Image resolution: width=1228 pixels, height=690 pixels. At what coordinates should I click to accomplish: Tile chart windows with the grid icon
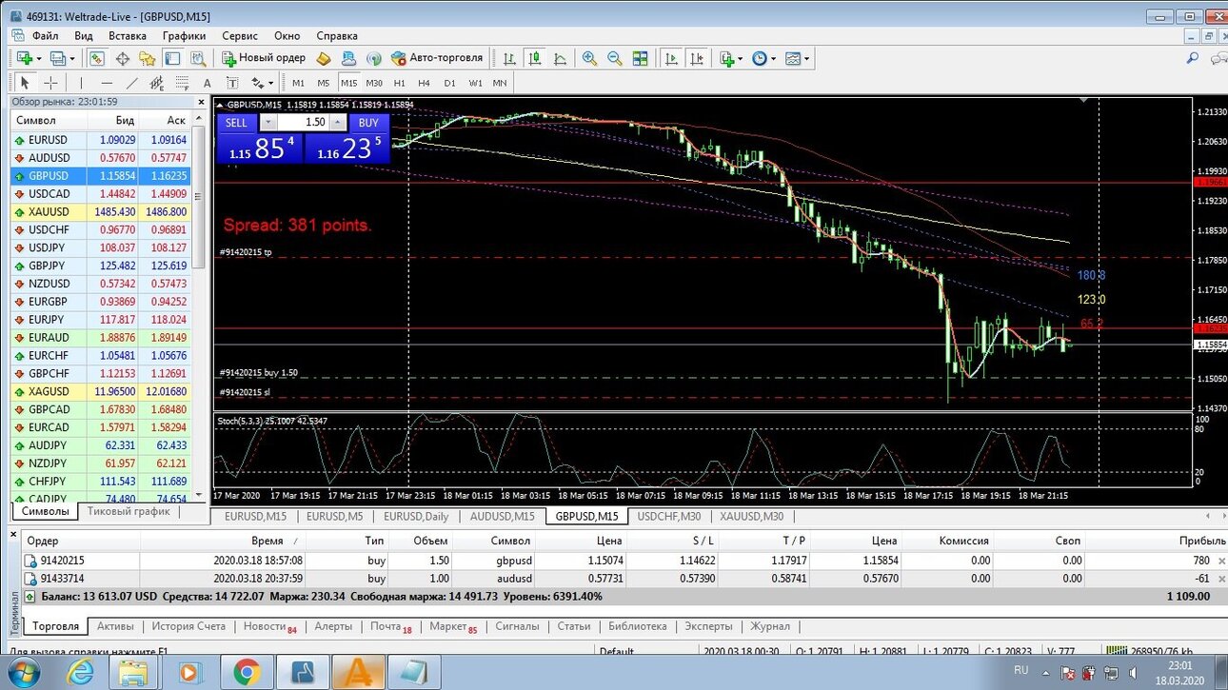(x=640, y=58)
